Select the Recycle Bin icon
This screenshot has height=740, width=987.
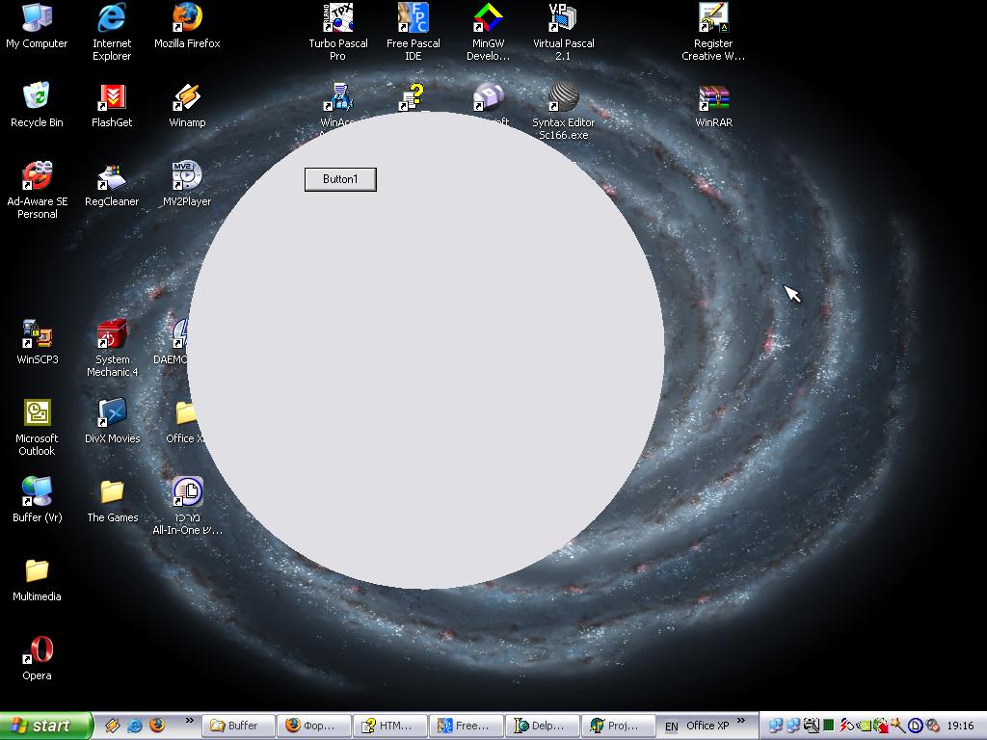[x=37, y=98]
